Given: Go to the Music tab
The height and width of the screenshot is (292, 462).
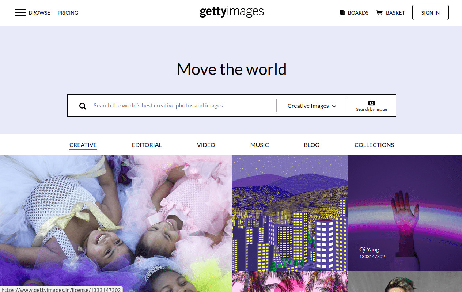Looking at the screenshot, I should pyautogui.click(x=260, y=145).
